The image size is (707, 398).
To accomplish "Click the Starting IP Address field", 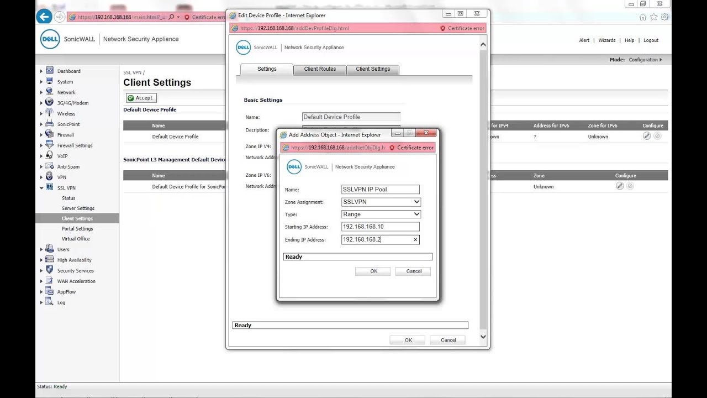I will tap(381, 227).
